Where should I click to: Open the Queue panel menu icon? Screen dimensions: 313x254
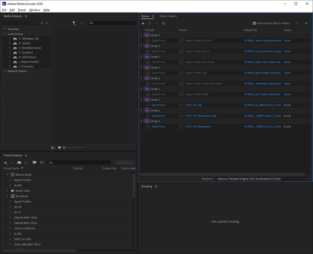pos(153,16)
